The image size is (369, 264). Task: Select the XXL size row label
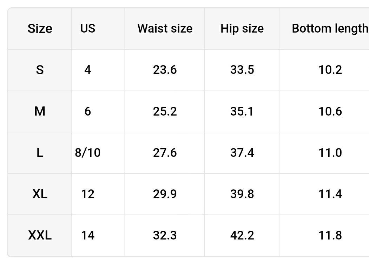pos(40,235)
